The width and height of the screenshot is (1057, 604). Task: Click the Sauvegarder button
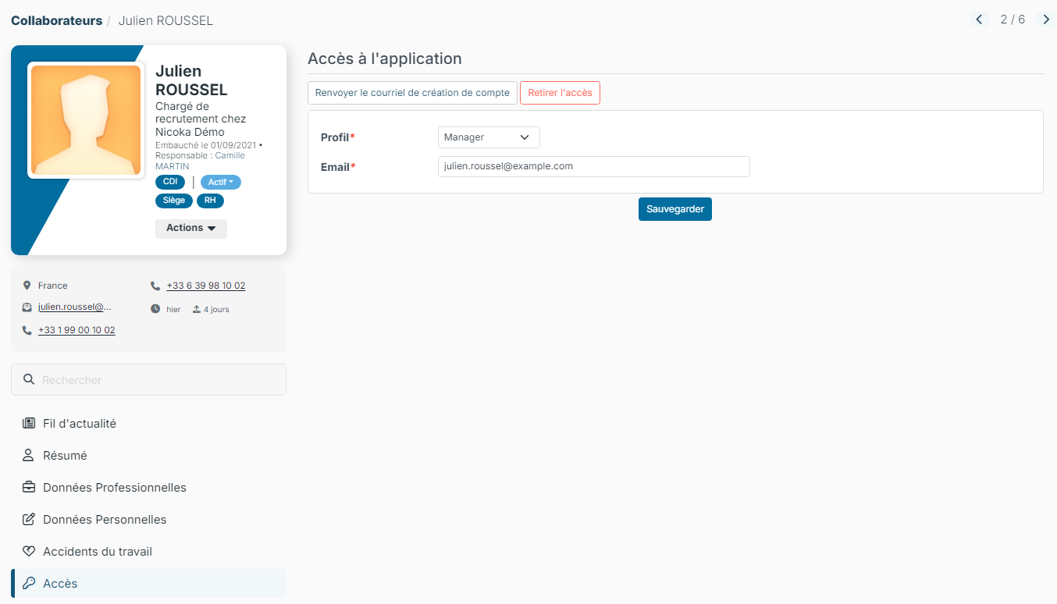(675, 209)
